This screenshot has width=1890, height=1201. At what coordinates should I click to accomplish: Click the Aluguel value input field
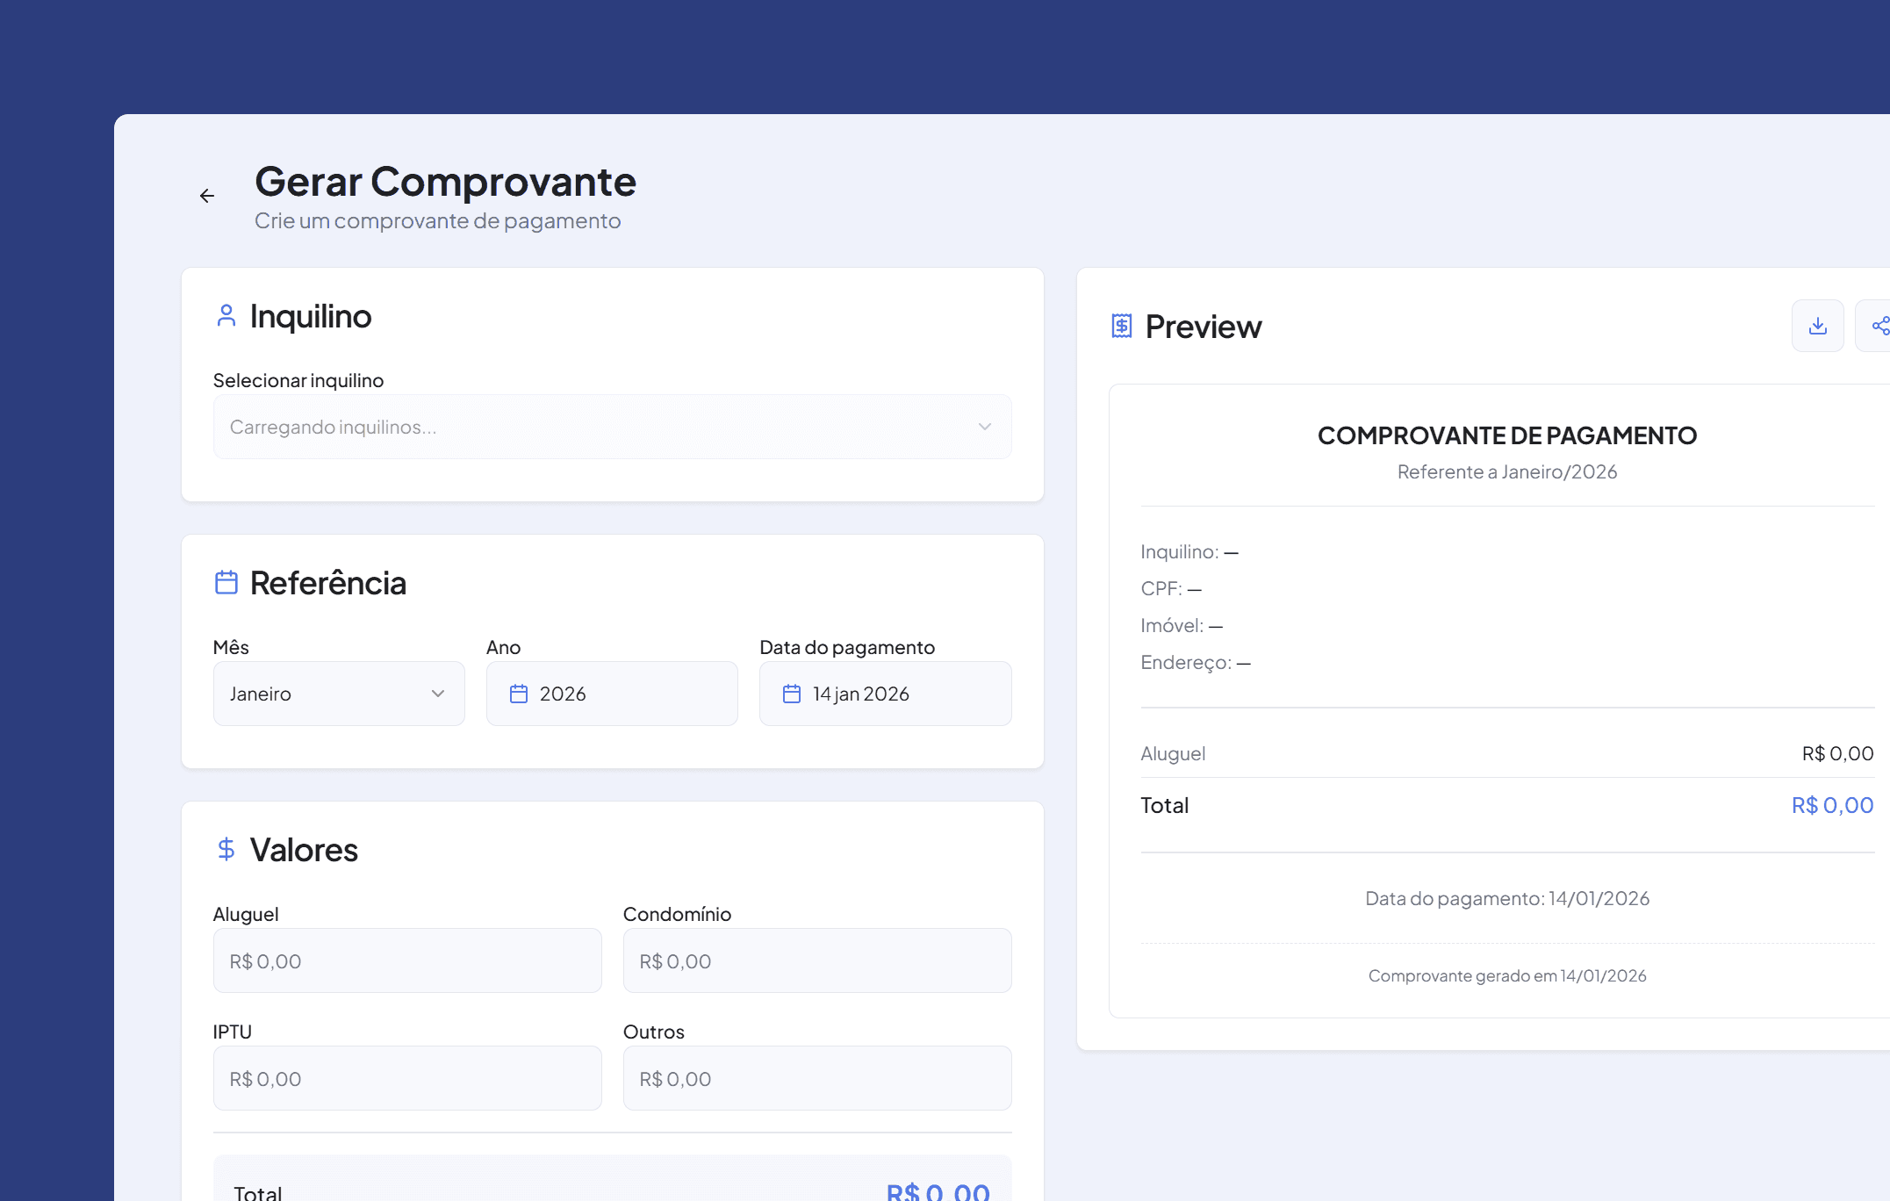[406, 960]
